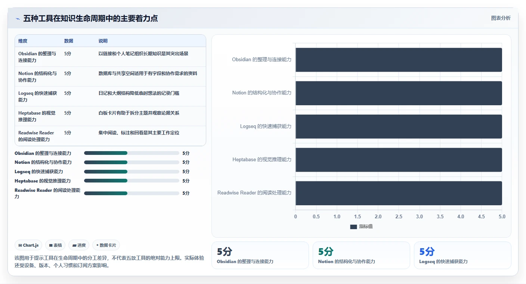
Task: Click the Readwise Reader progress bar
Action: pos(131,193)
